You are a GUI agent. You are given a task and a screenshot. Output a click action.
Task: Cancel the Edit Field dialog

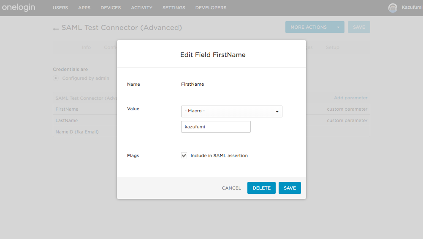pos(231,188)
